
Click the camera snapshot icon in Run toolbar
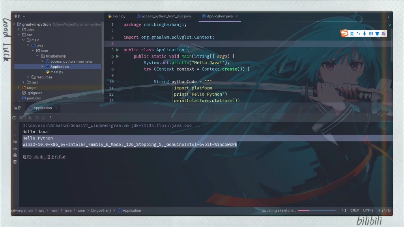tap(37, 117)
